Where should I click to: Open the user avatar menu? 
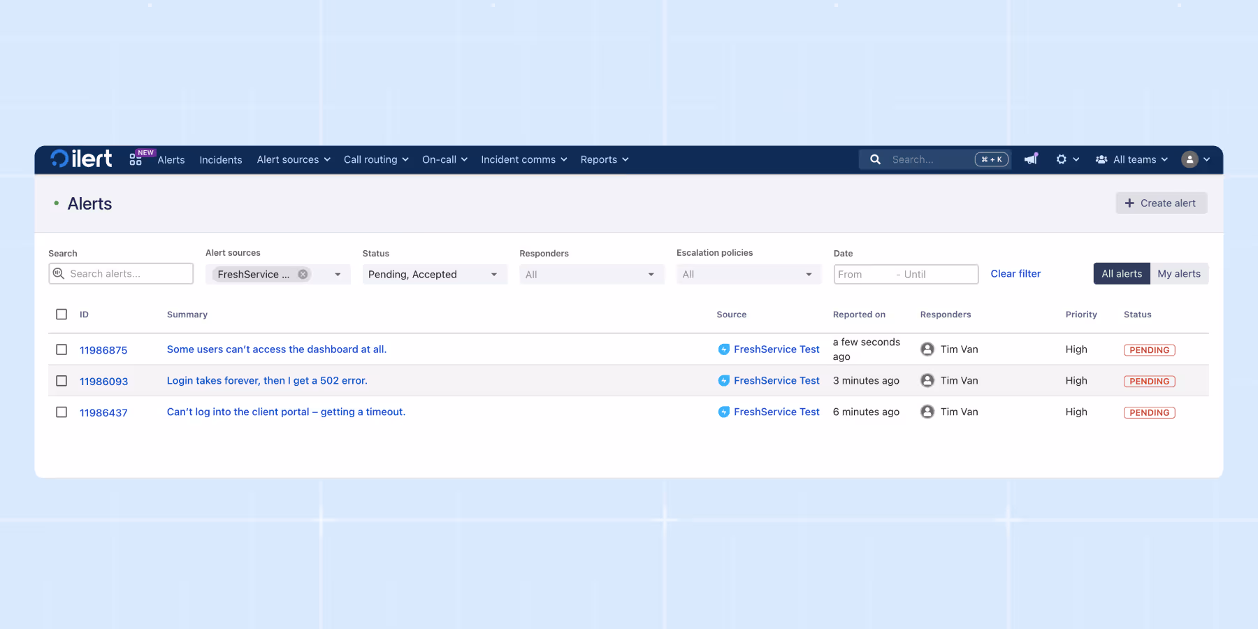1195,159
